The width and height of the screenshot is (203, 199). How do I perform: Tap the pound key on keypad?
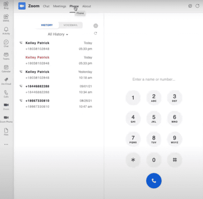pos(174,160)
